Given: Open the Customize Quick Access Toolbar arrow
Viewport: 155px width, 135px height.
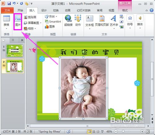Looking at the screenshot, I should tap(32, 4).
